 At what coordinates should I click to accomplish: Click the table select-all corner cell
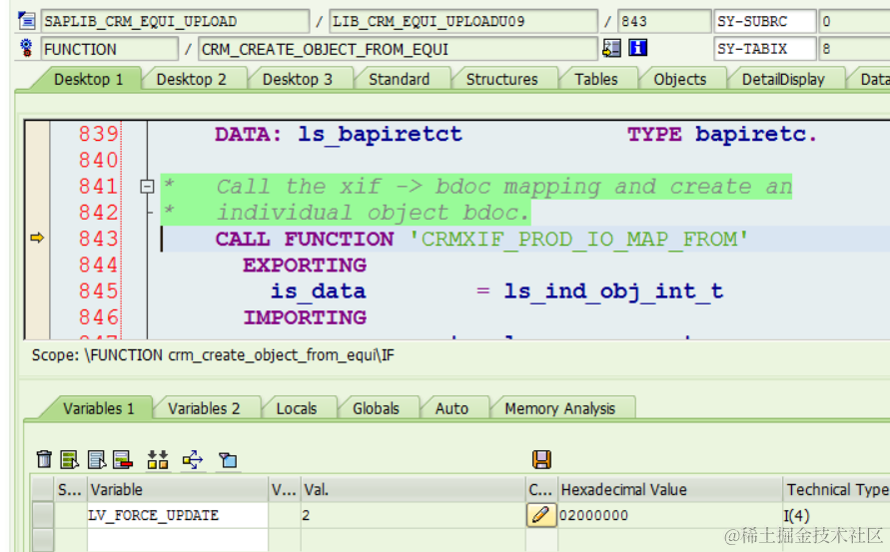point(43,489)
